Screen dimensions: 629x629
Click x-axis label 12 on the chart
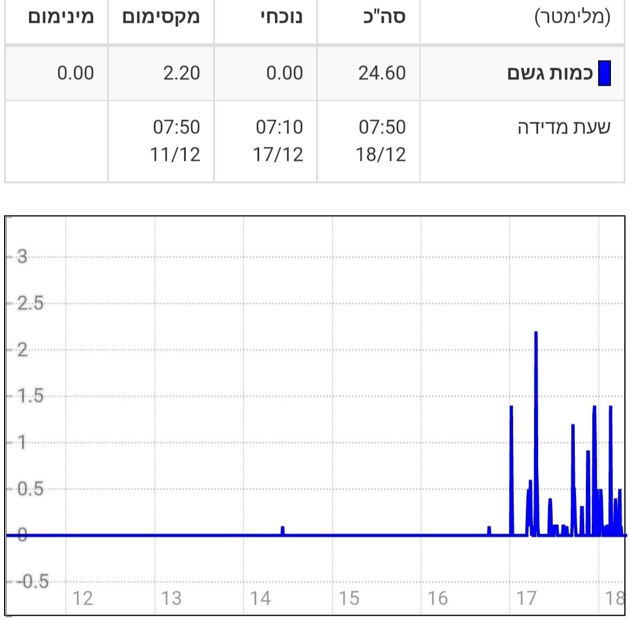click(83, 598)
